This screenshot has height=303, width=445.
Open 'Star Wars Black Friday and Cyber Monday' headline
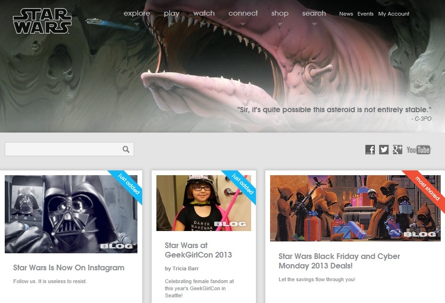[x=339, y=261]
